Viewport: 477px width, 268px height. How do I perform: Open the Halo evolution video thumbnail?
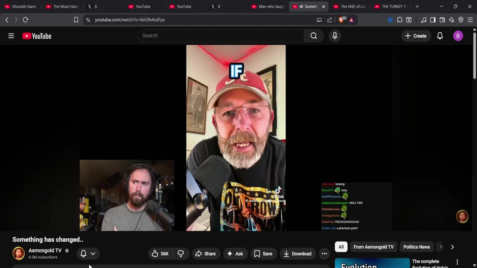tap(372, 263)
